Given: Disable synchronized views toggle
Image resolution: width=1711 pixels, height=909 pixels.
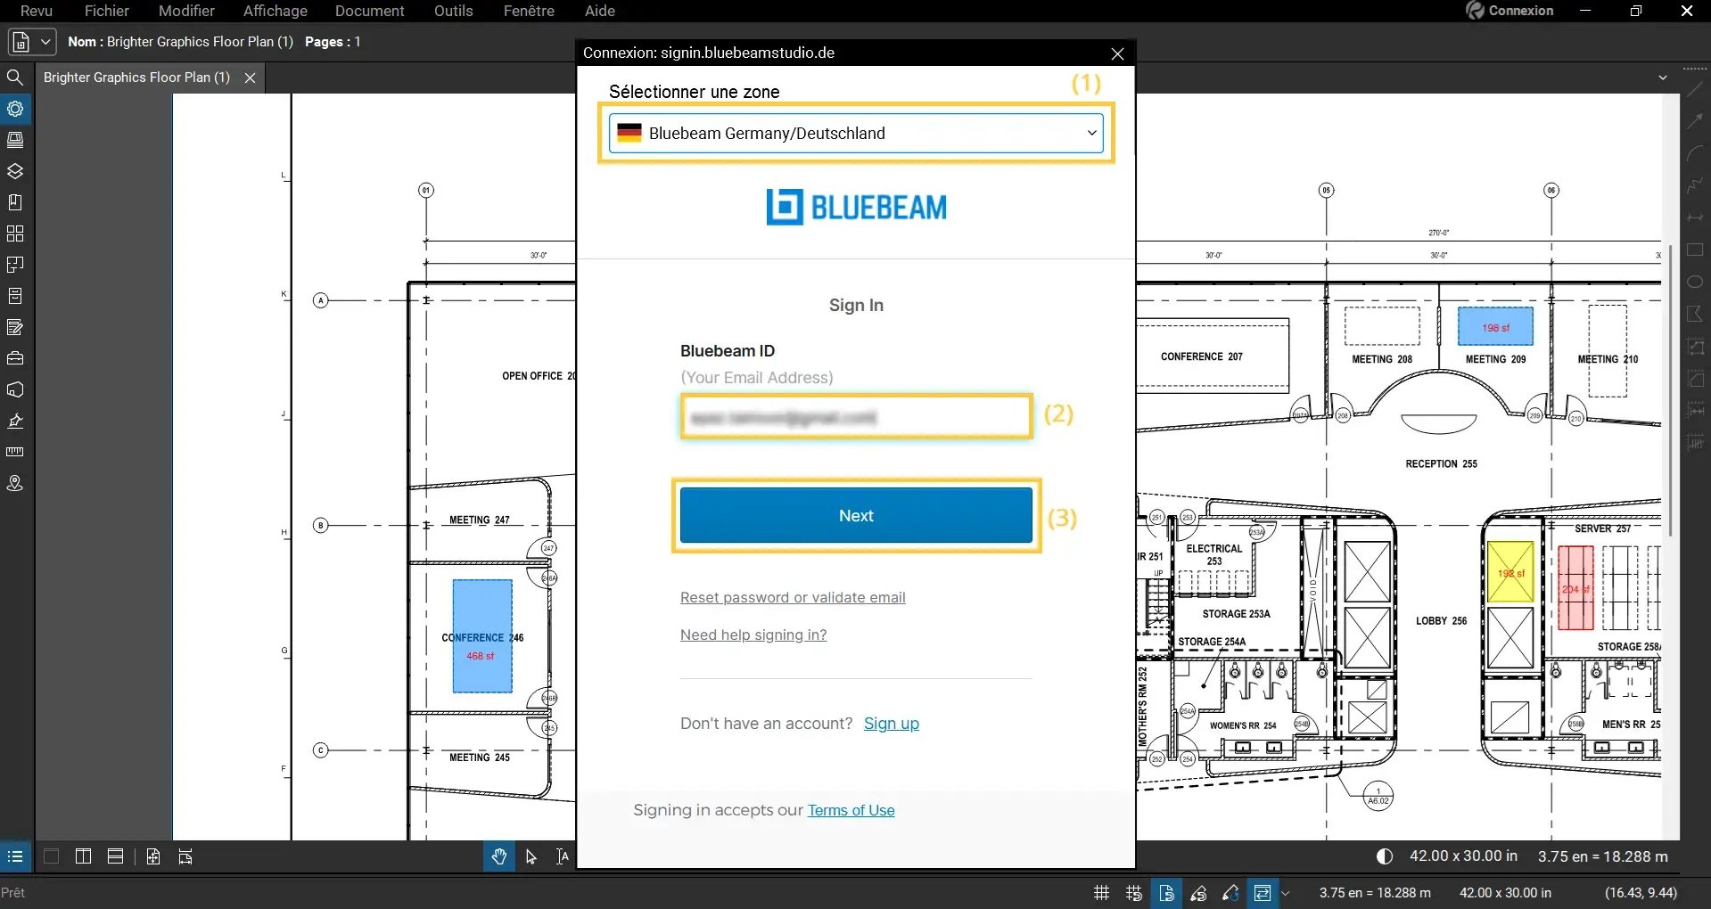Looking at the screenshot, I should coord(1263,893).
